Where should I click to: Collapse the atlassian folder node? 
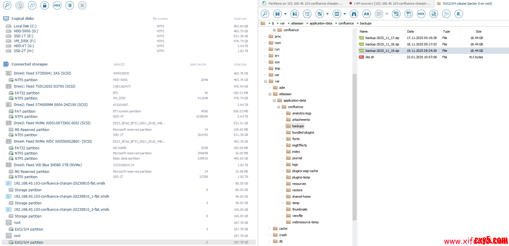[x=270, y=94]
